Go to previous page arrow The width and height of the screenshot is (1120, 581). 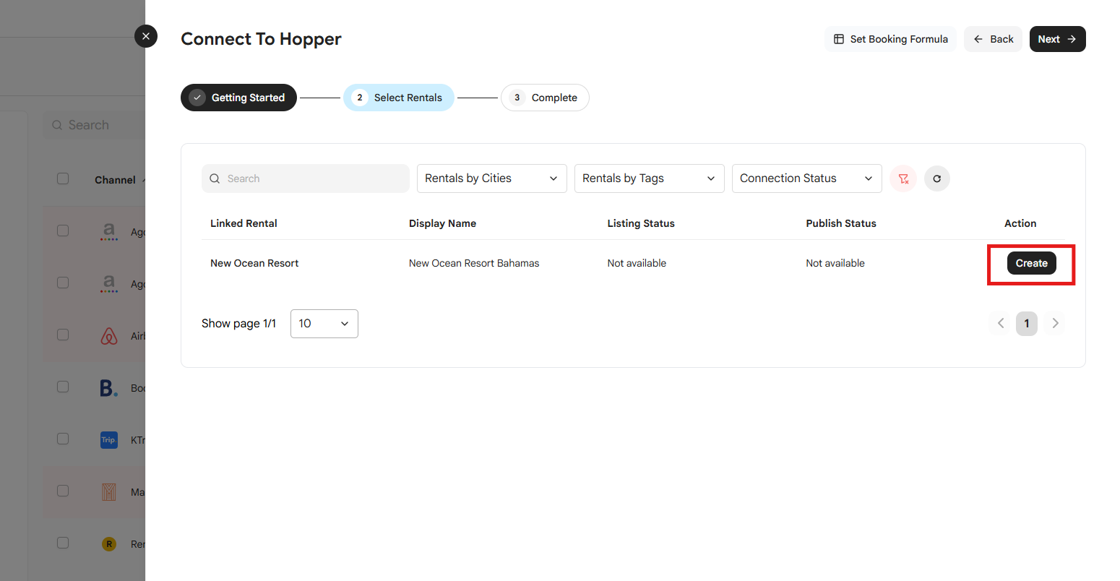click(1001, 323)
